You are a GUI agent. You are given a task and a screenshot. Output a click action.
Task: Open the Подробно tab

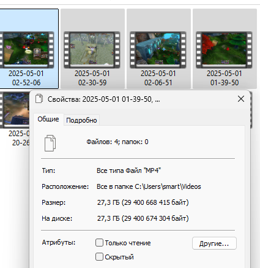[x=81, y=120]
